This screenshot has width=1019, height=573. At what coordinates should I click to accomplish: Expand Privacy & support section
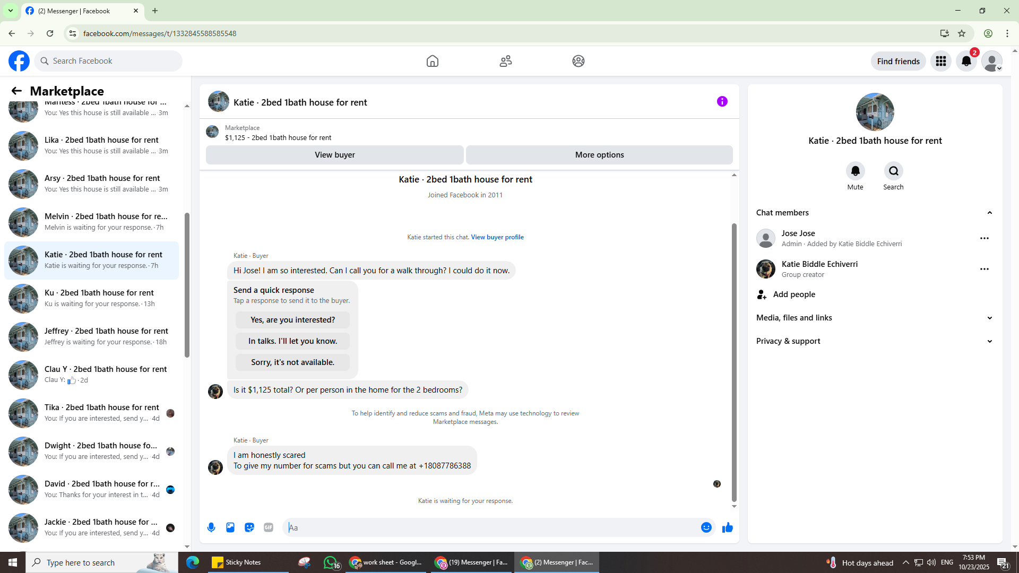point(989,341)
